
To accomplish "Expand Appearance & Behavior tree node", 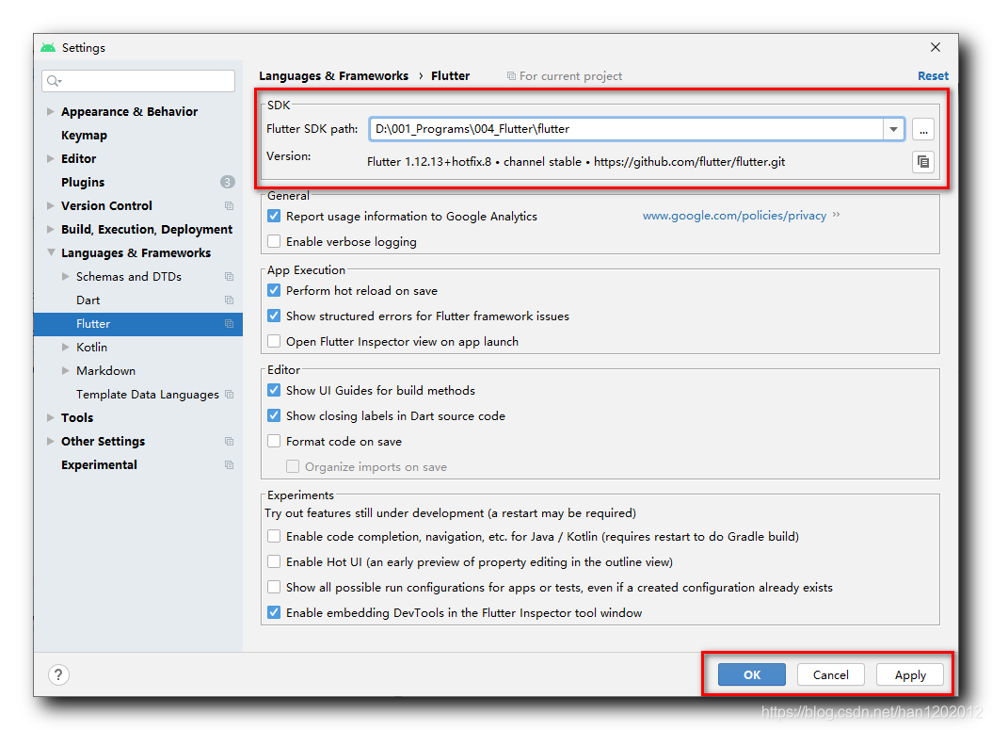I will 50,111.
